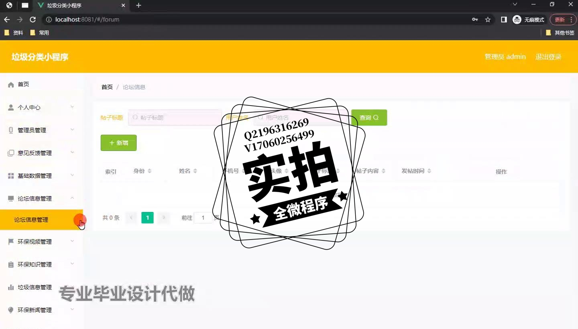Select page 1 in pagination
The height and width of the screenshot is (329, 578).
[x=147, y=218]
